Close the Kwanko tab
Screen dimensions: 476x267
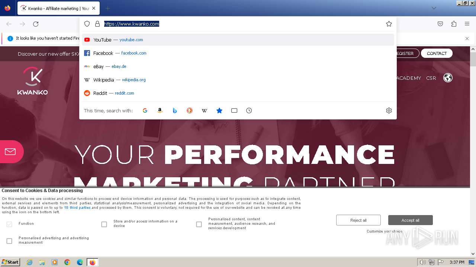pyautogui.click(x=93, y=8)
